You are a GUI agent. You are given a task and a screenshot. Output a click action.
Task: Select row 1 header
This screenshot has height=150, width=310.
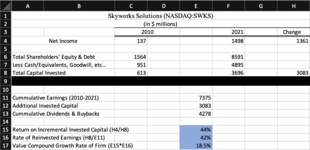click(6, 16)
